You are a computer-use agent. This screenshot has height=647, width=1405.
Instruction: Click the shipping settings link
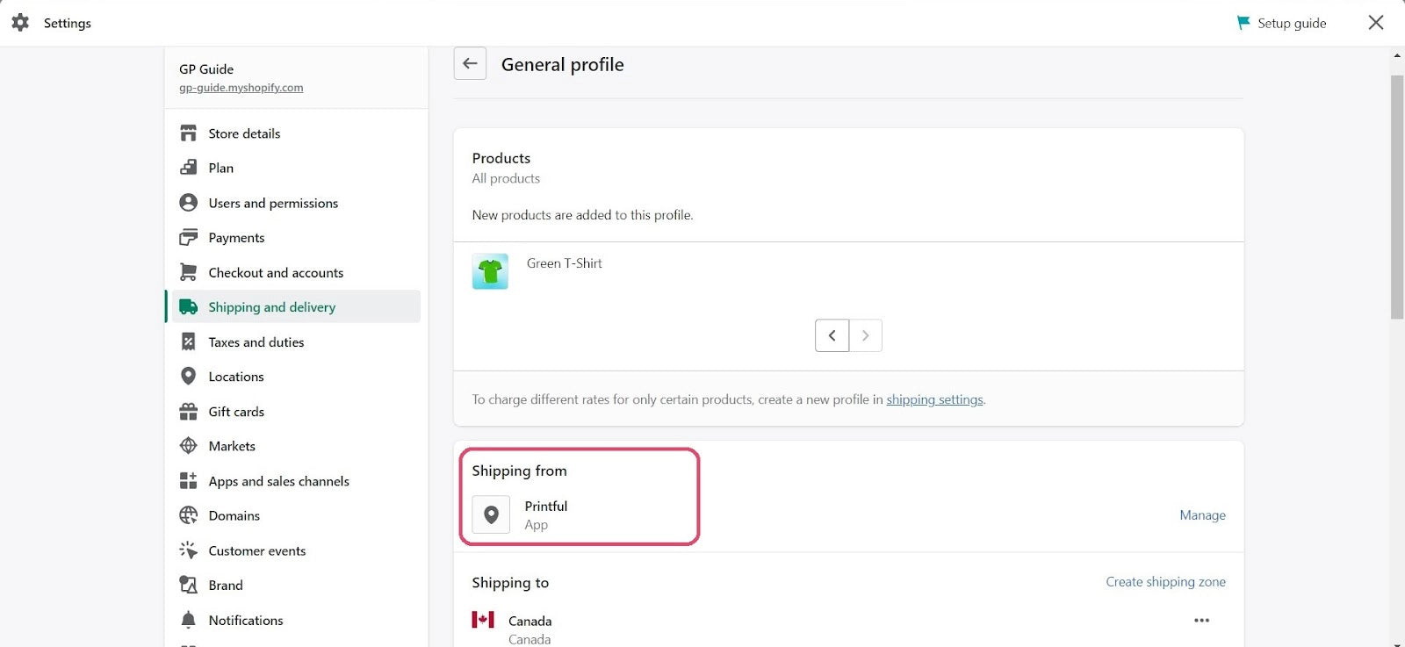click(934, 399)
